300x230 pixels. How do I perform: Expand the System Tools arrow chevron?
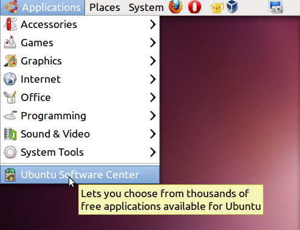(x=153, y=152)
